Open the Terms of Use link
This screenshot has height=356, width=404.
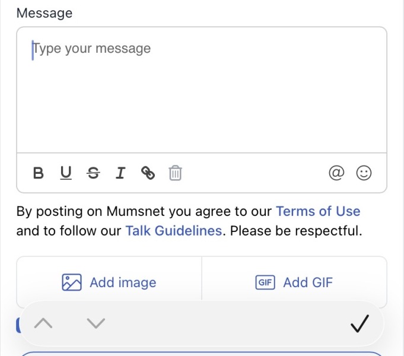point(318,211)
